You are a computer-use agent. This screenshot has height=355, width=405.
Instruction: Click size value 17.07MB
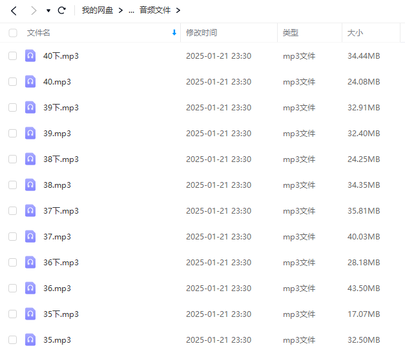click(364, 314)
